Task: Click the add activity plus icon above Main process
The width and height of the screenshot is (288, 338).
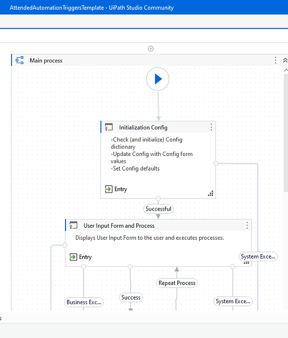Action: tap(151, 49)
